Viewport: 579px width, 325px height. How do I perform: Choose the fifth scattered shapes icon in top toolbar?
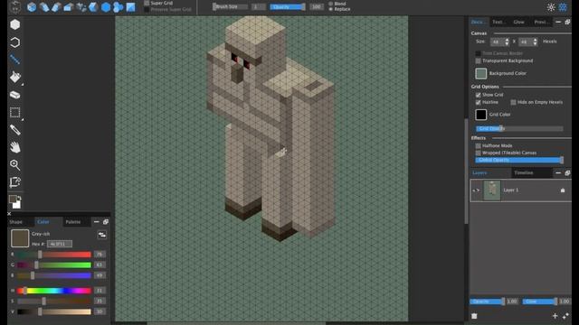click(x=81, y=7)
